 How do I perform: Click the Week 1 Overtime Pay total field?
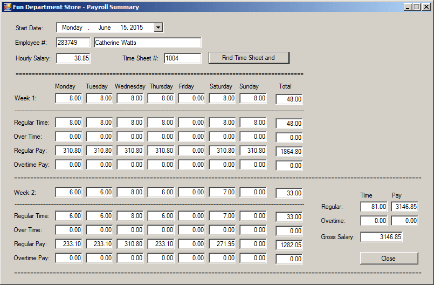289,166
